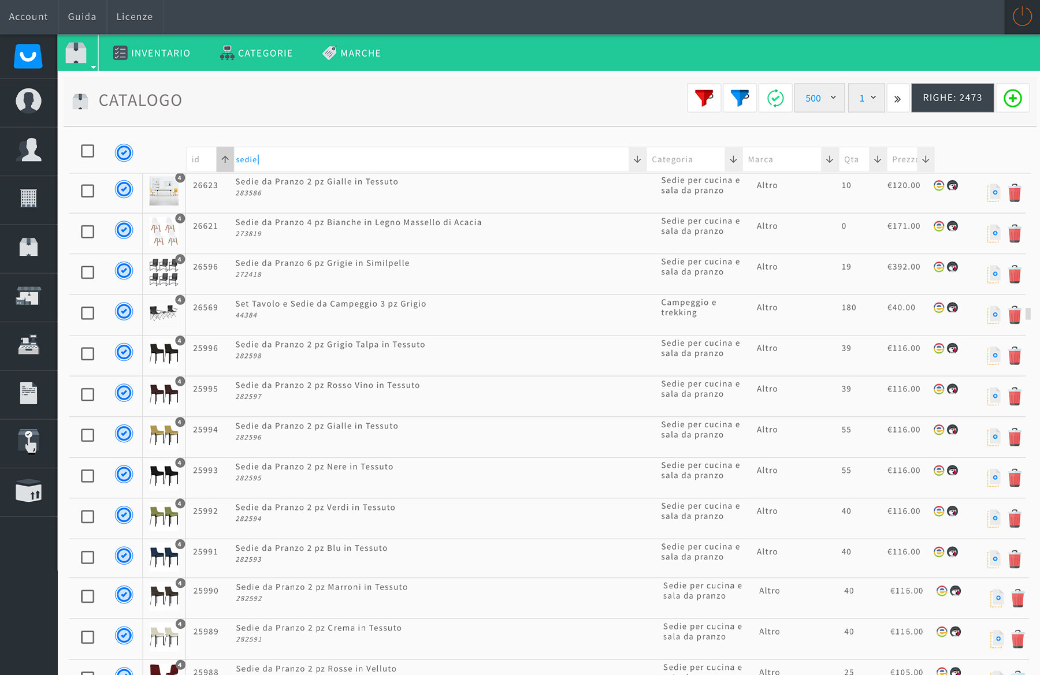
Task: Open Set Tavolo e Sedie da Campeggio product
Action: pos(330,304)
